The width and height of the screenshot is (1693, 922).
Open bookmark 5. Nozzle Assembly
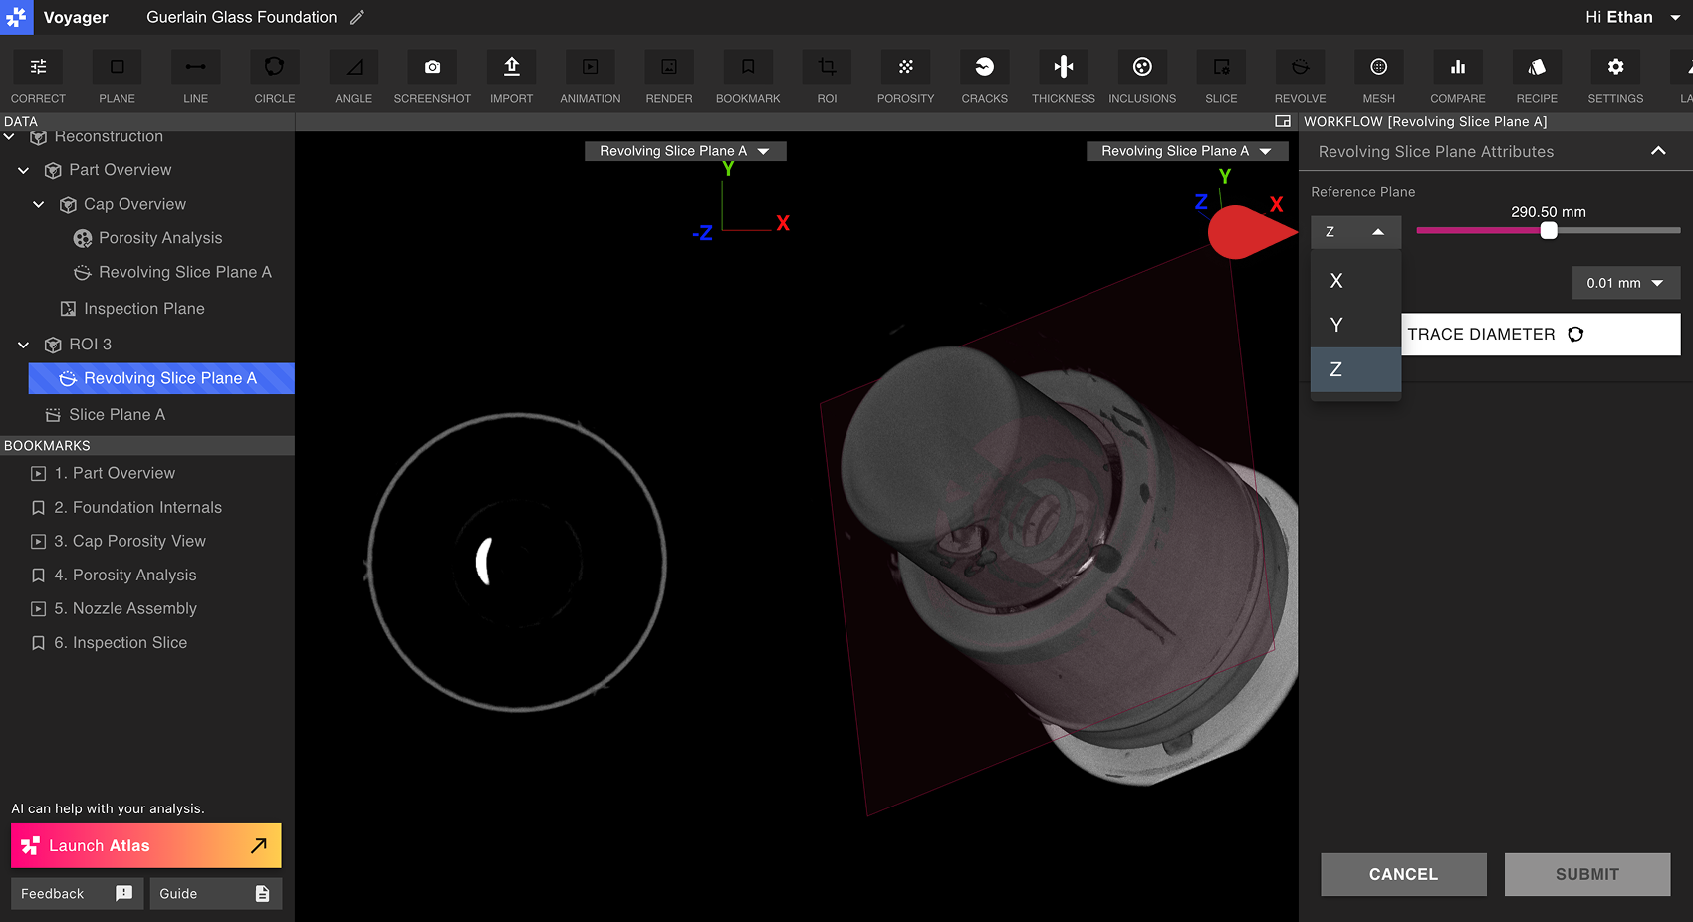point(114,608)
